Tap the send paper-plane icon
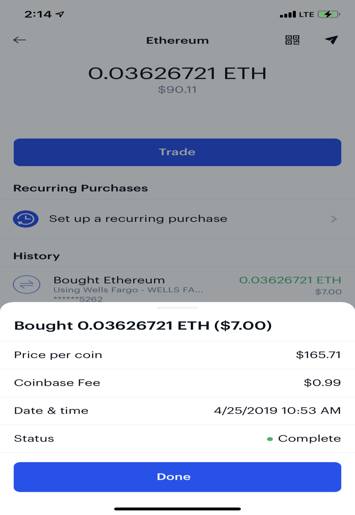The image size is (355, 515). 331,40
